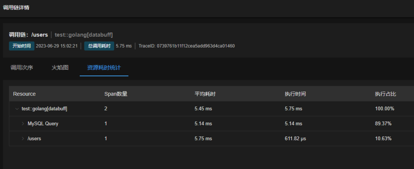Click the 总调用耗时 badge
This screenshot has height=169, width=414.
pos(99,46)
